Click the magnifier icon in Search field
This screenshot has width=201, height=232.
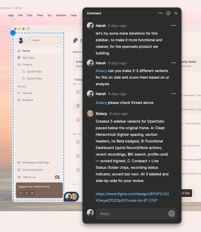(29, 40)
